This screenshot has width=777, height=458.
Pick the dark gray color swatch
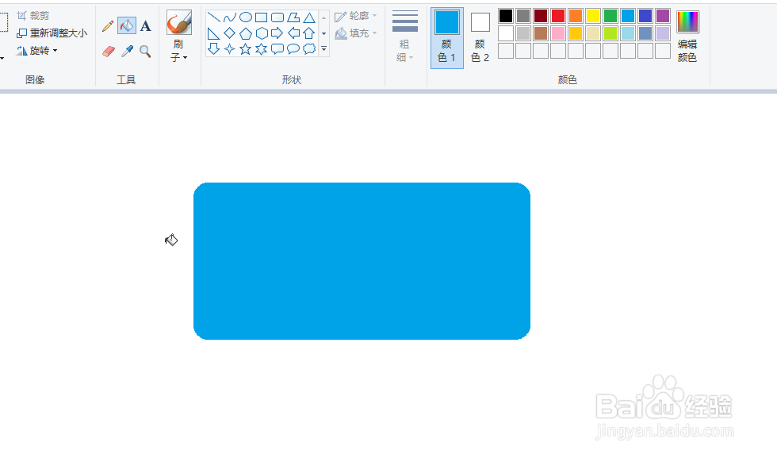(x=523, y=16)
